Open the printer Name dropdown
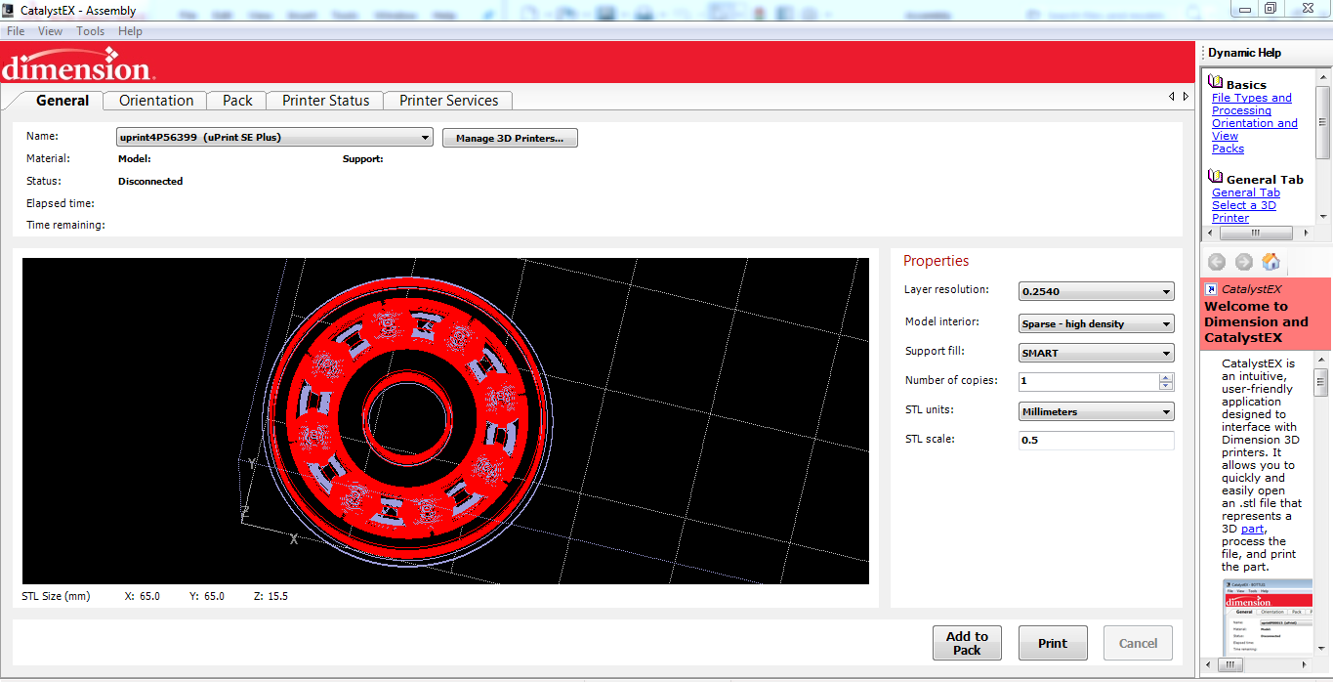 point(274,138)
